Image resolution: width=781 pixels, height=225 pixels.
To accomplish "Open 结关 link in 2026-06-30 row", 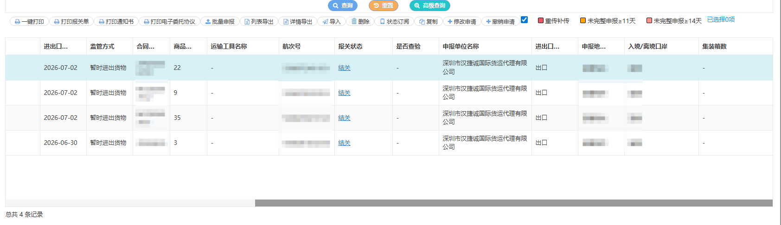I will click(344, 143).
